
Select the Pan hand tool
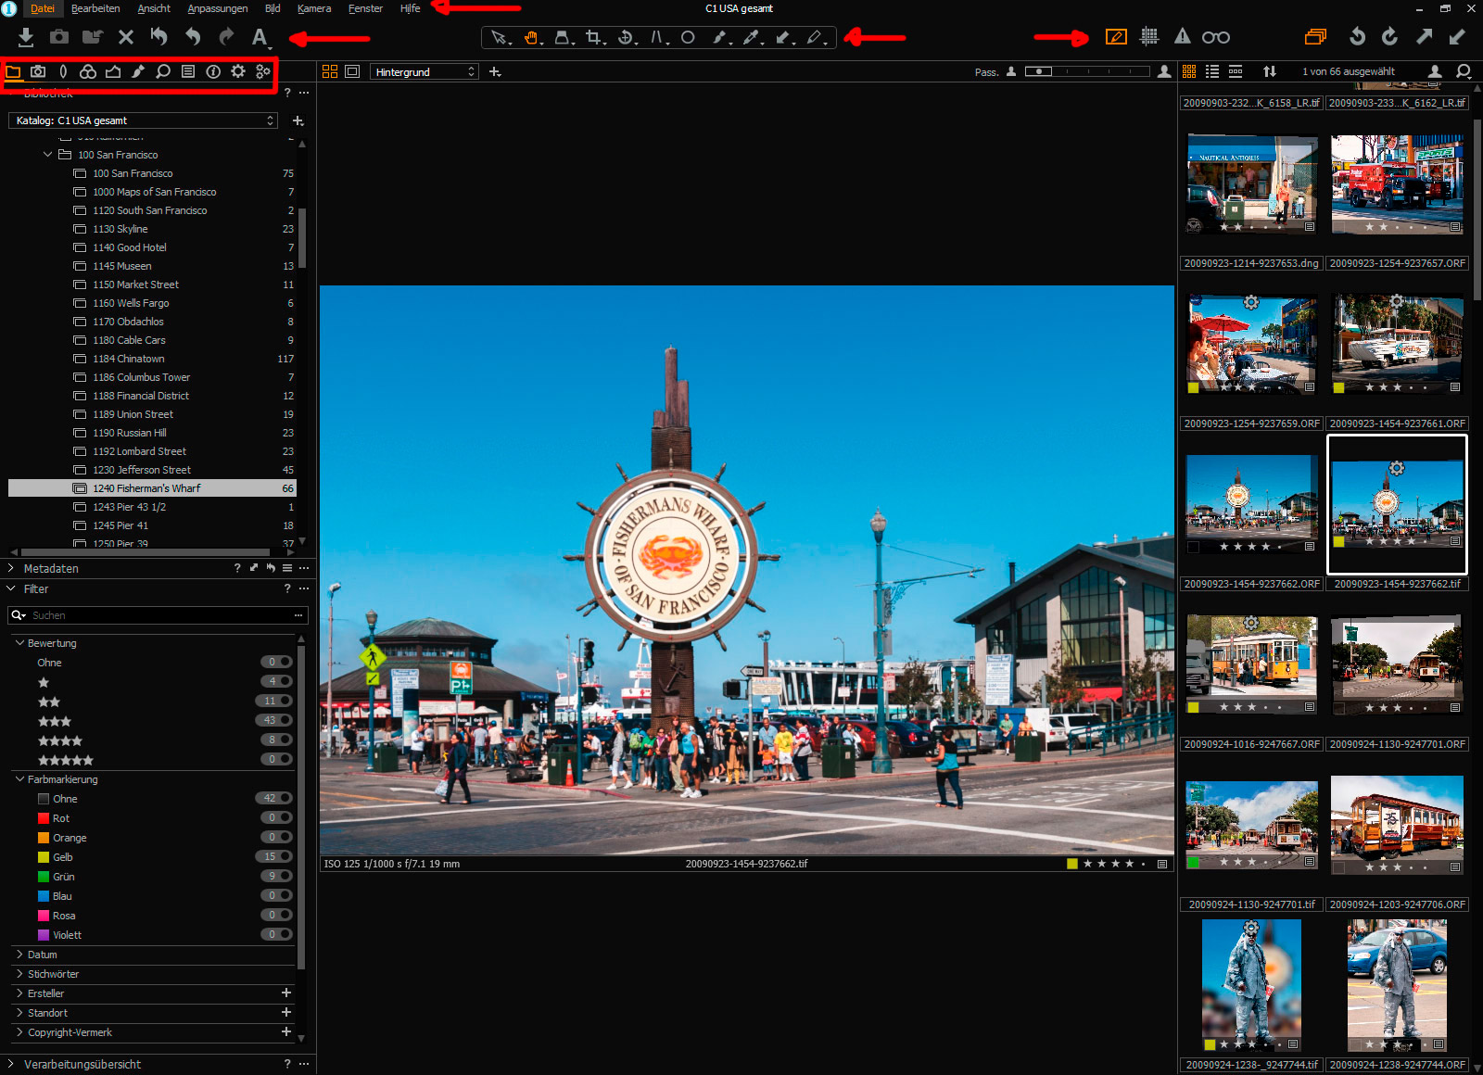point(532,38)
